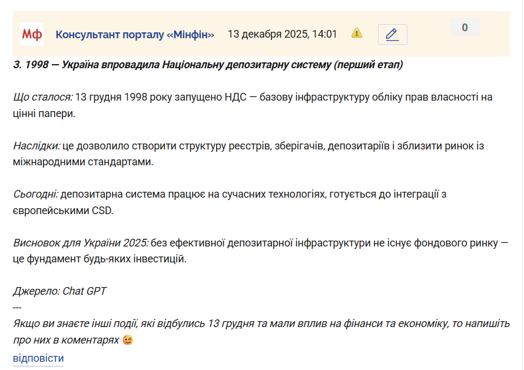
Task: Click the відповісти reply link
Action: (38, 358)
